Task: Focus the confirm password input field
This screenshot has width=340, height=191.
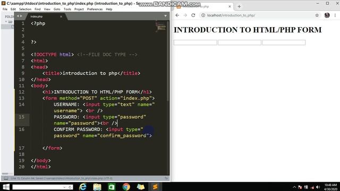Action: pos(284,42)
